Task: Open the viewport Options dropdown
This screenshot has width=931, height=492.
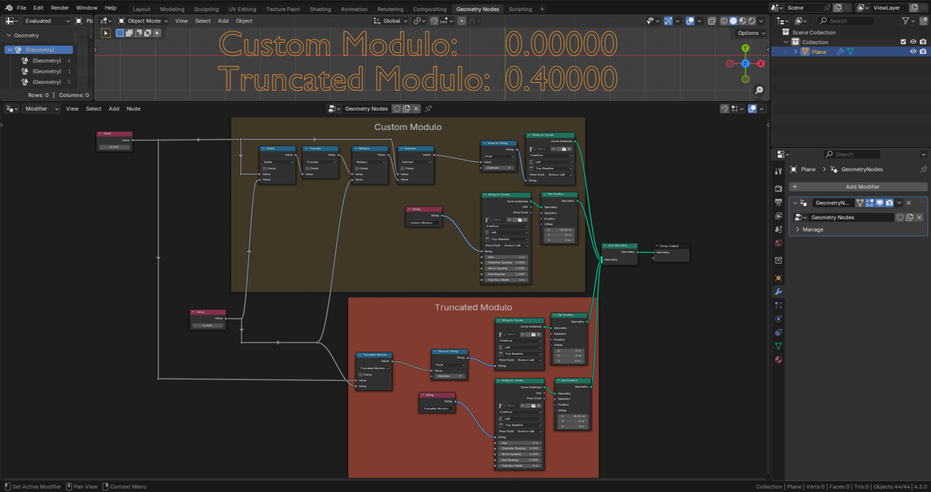Action: point(750,33)
